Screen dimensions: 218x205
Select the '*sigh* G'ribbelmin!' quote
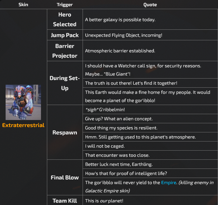pyautogui.click(x=105, y=110)
